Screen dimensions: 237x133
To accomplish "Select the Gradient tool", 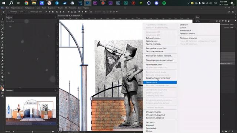I will pos(2,54).
